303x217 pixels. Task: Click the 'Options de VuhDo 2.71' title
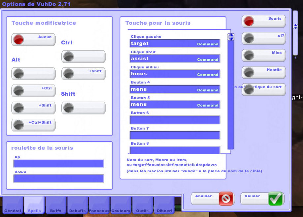coord(36,4)
